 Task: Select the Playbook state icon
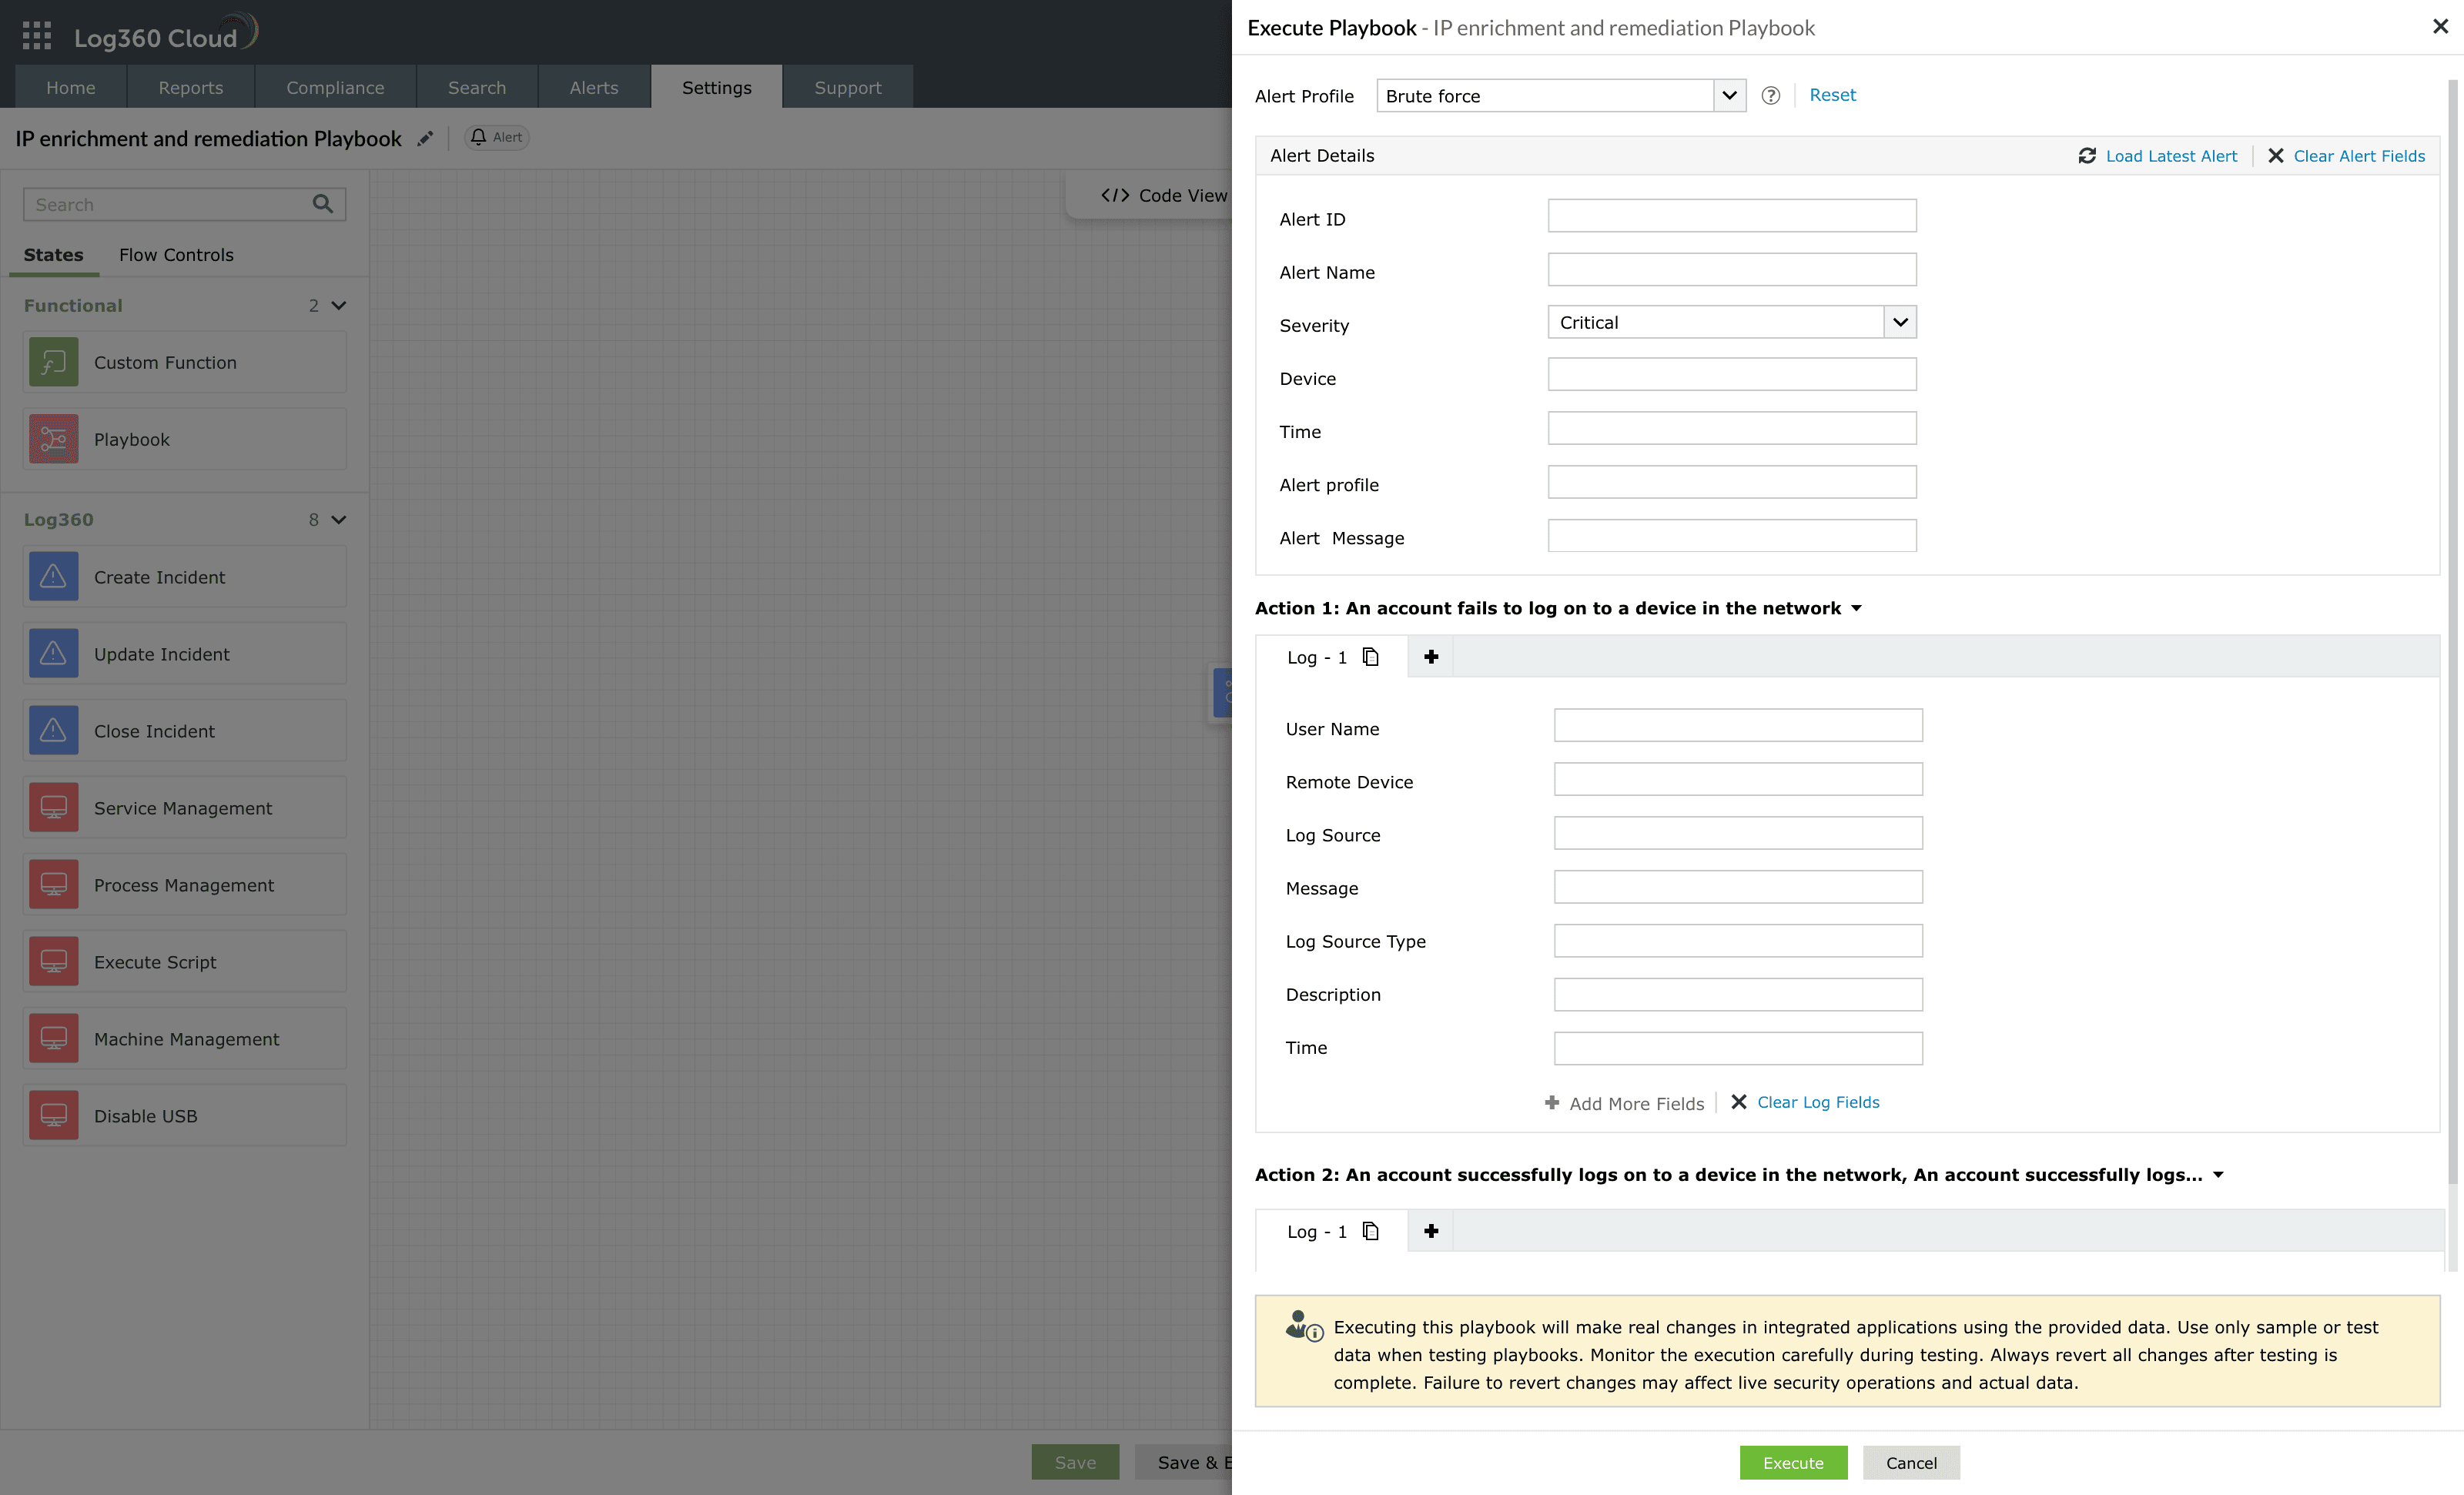pyautogui.click(x=54, y=439)
